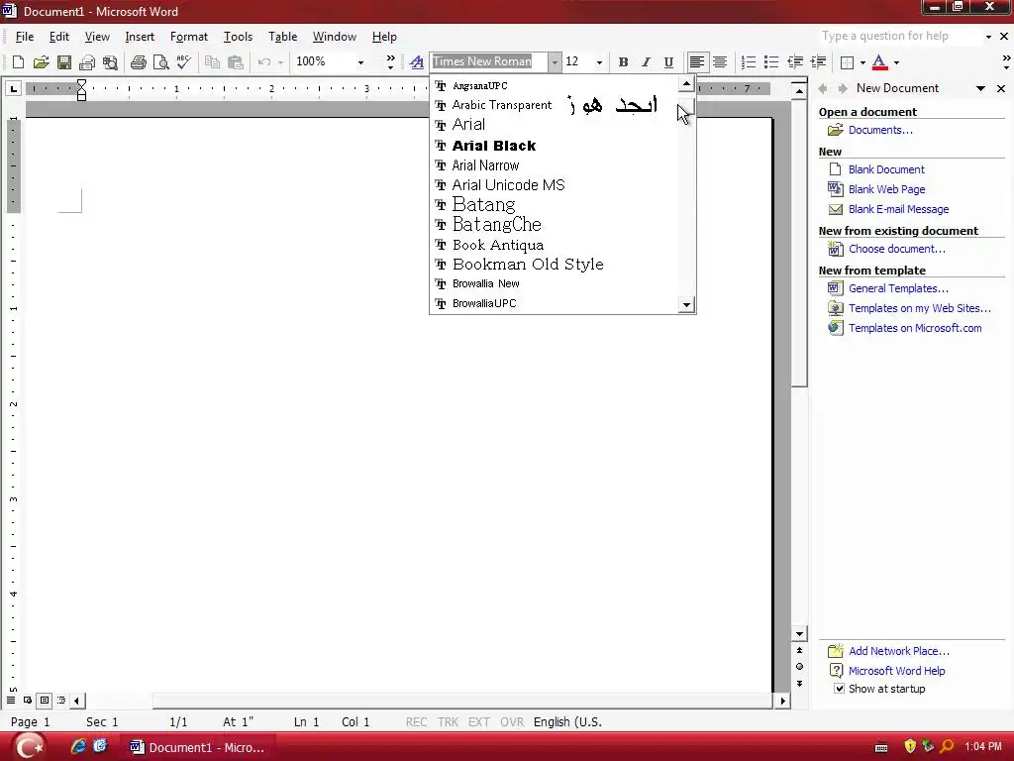Viewport: 1014px width, 761px height.
Task: Click the Copy toolbar icon
Action: (x=212, y=62)
